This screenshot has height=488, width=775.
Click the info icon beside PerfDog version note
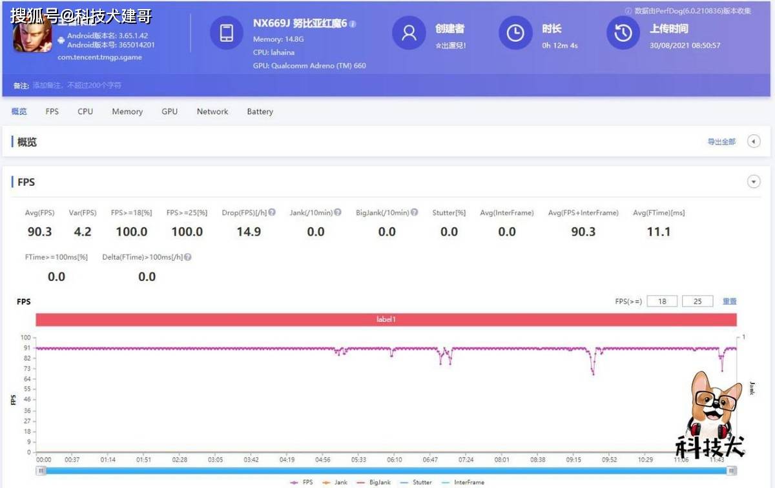tap(628, 10)
